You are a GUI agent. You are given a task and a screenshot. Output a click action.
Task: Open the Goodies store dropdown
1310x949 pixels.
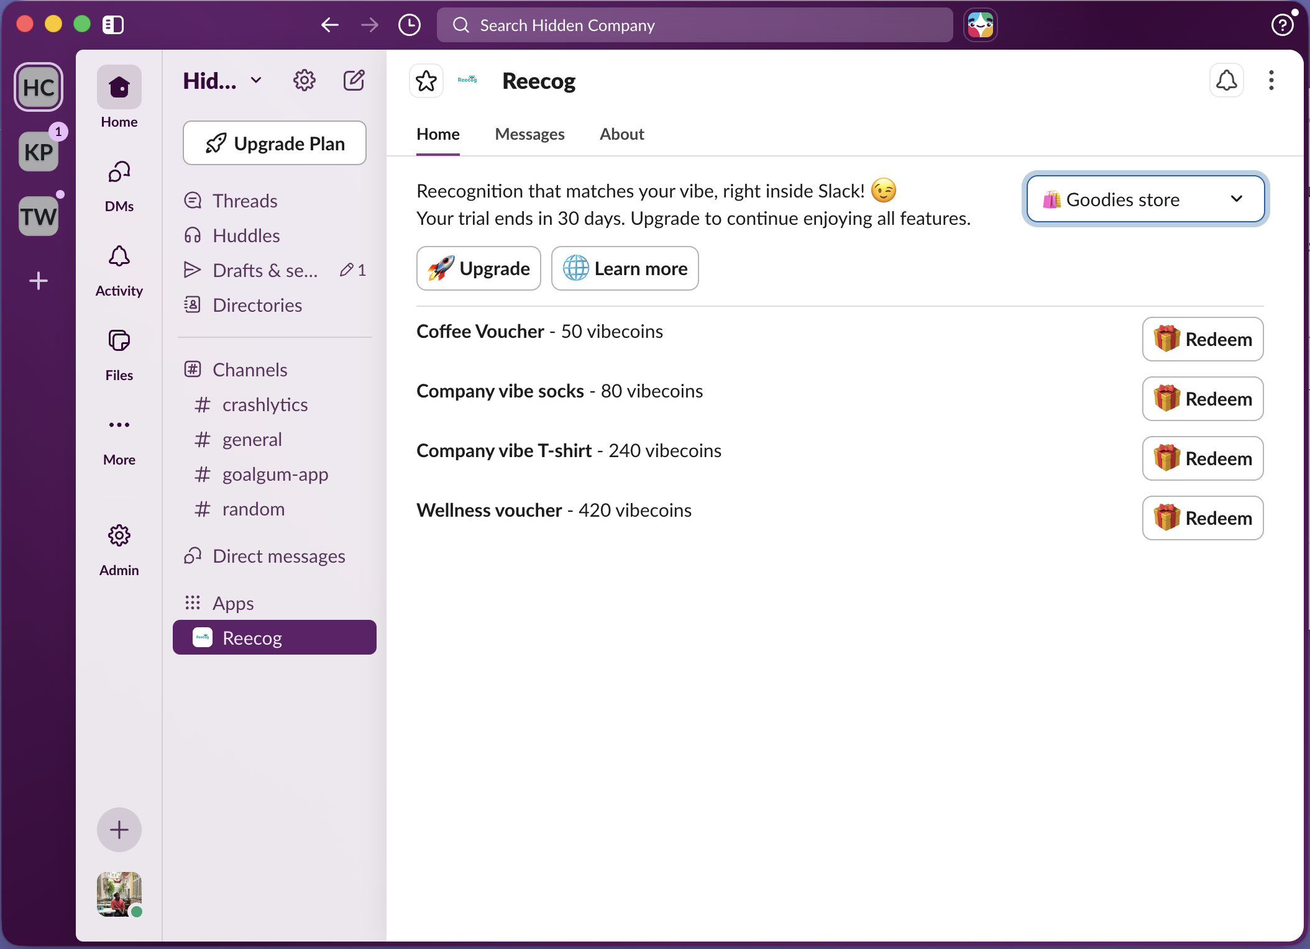coord(1145,199)
